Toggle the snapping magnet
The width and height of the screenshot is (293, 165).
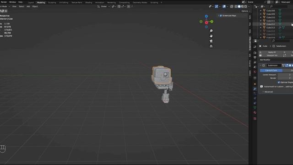tap(119, 6)
